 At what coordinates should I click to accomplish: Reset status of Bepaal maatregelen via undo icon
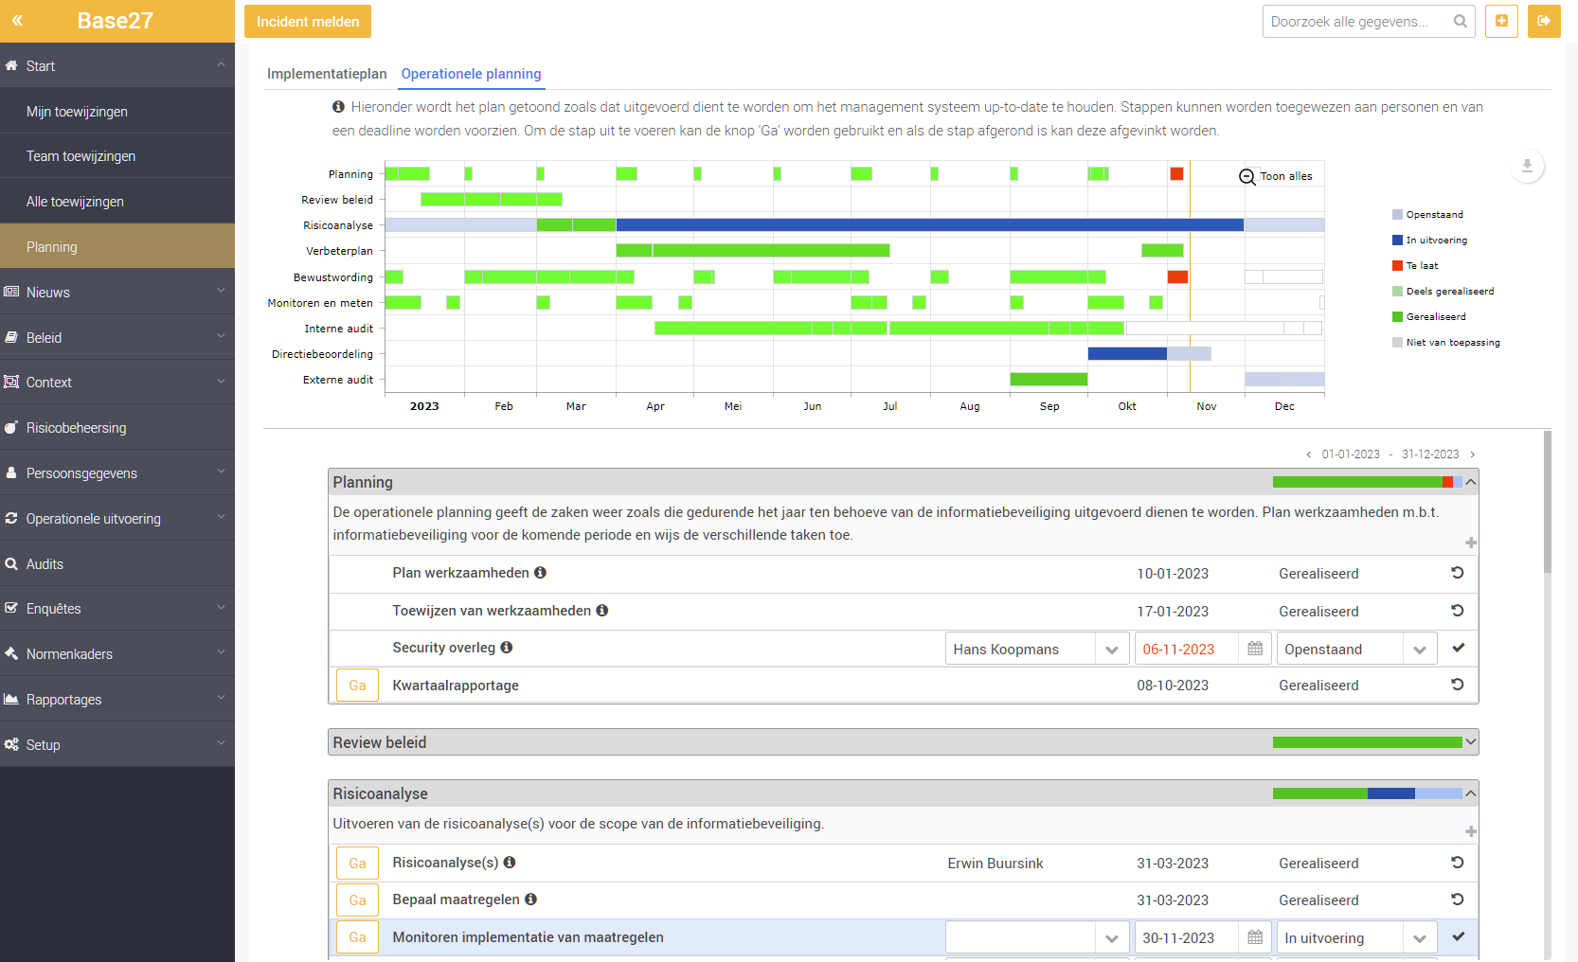point(1458,900)
